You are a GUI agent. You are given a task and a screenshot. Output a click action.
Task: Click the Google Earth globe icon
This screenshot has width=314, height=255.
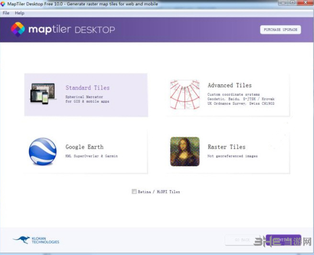click(x=43, y=152)
